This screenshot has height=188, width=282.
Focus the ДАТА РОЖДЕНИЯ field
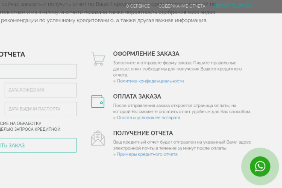41,90
